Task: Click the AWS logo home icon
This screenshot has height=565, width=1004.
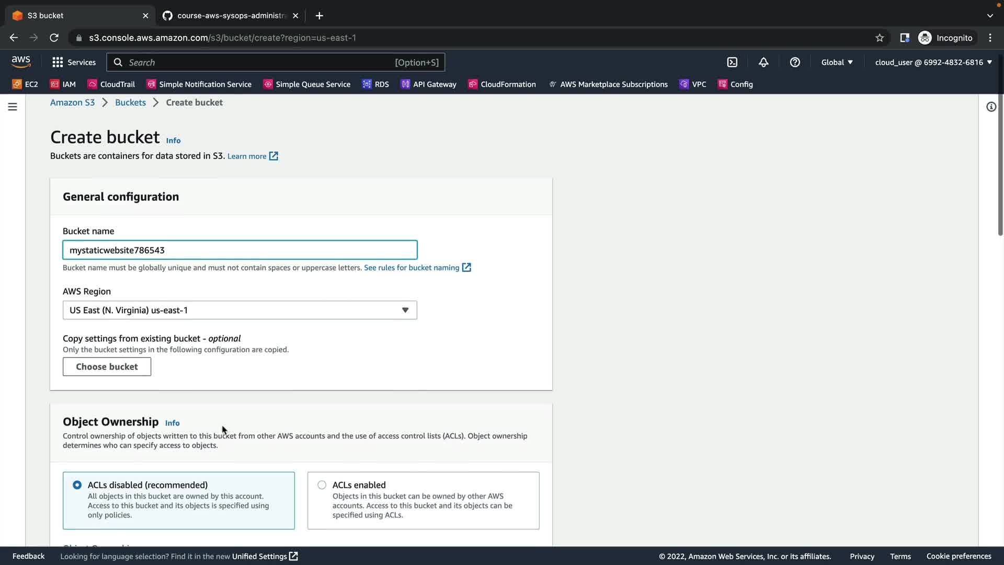Action: click(21, 62)
